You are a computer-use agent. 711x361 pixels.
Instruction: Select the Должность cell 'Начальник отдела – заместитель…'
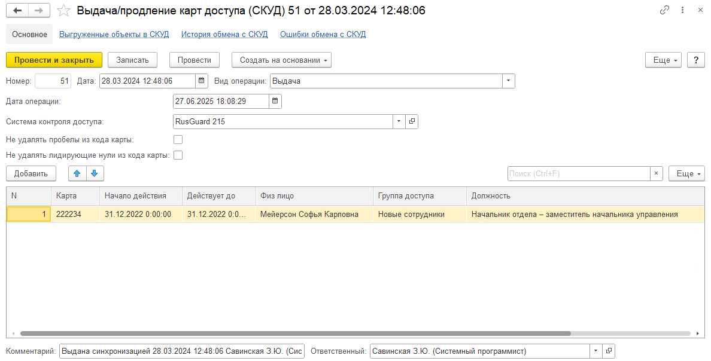point(585,214)
